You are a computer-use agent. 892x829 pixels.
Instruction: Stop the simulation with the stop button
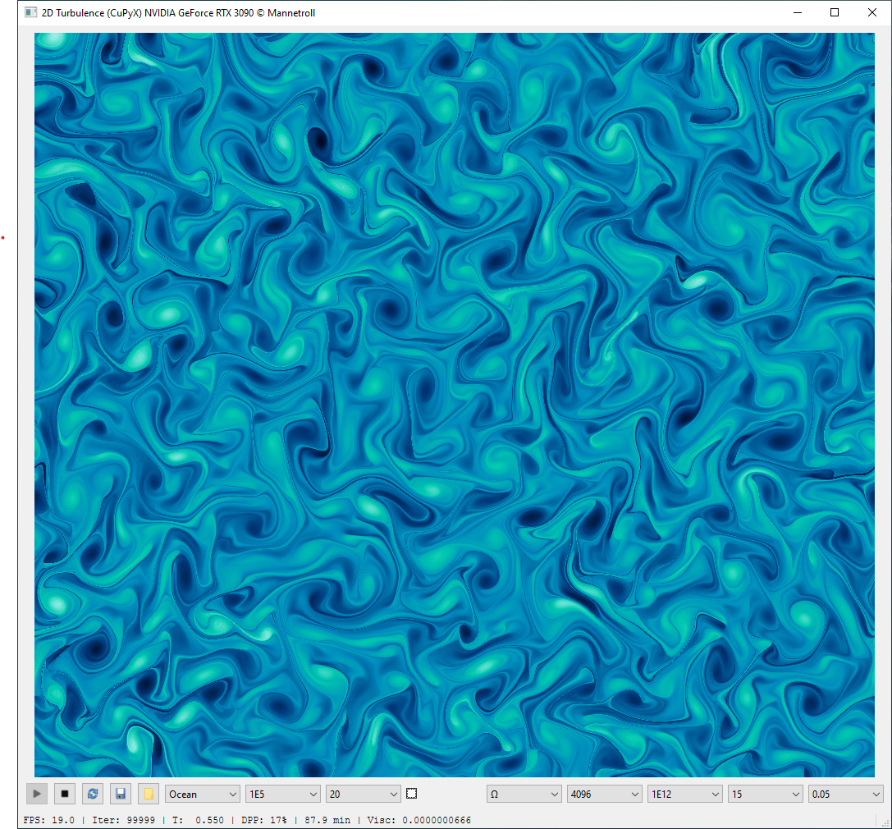tap(65, 794)
